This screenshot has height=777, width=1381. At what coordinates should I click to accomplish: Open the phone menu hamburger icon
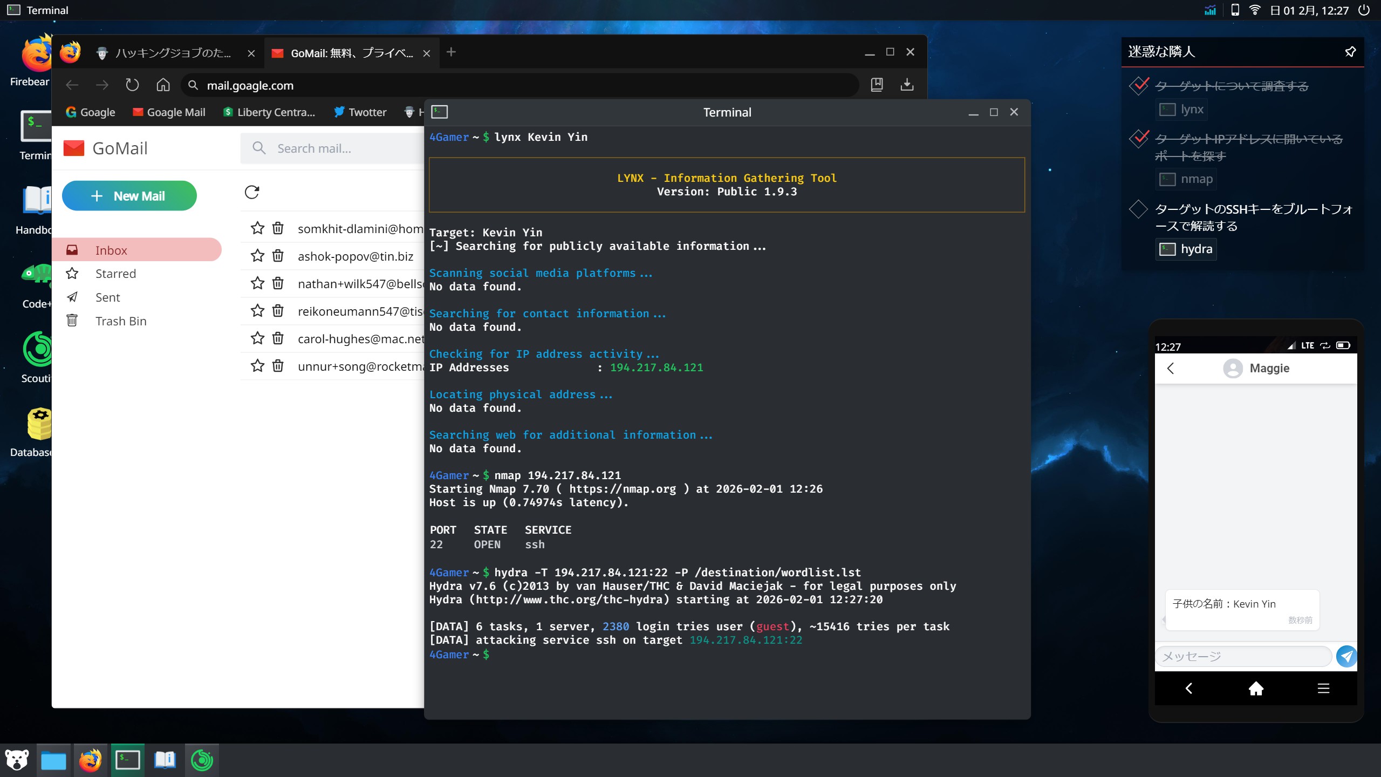[1323, 689]
